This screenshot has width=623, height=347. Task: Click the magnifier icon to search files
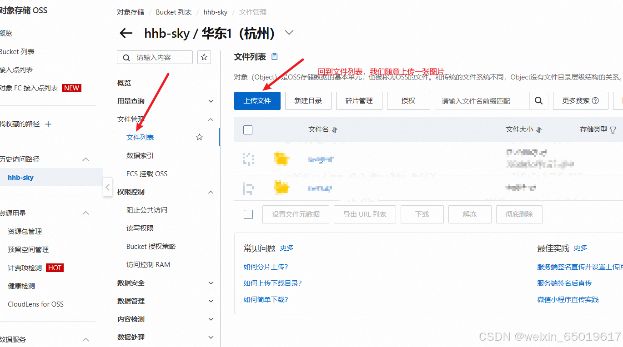pos(538,101)
